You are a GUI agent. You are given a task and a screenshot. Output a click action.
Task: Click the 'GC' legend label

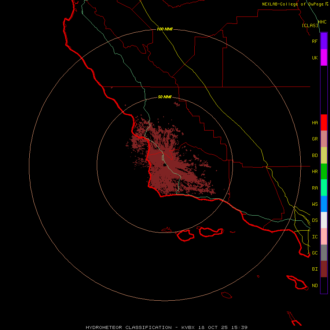[315, 253]
